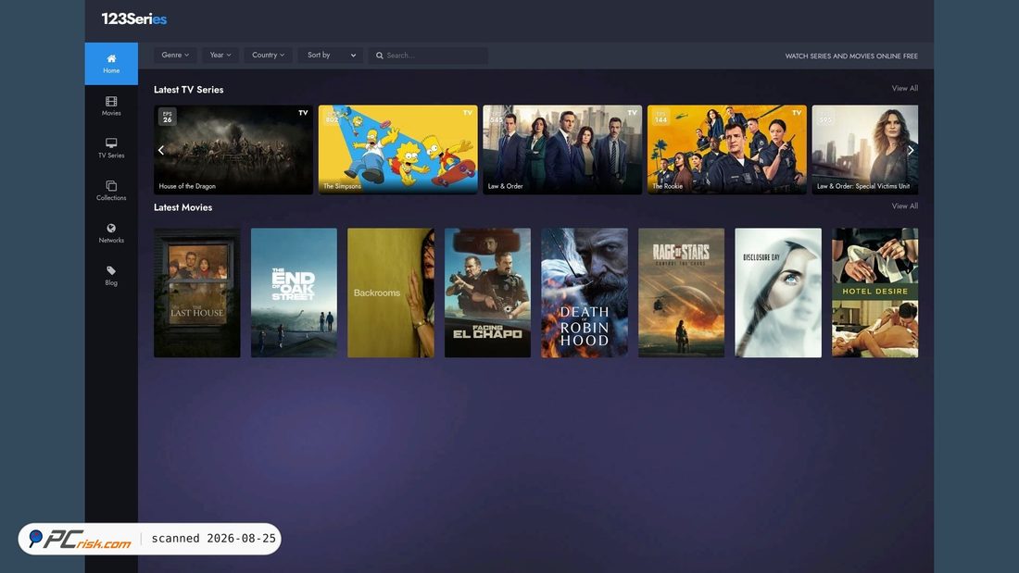Viewport: 1019px width, 573px height.
Task: Click the Latest TV Series heading
Action: click(x=188, y=90)
